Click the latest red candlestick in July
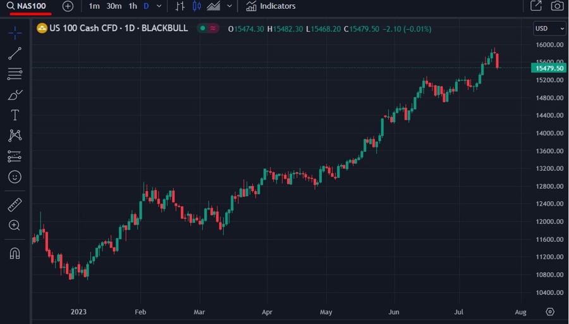Viewport: 569px width, 324px height. 497,60
